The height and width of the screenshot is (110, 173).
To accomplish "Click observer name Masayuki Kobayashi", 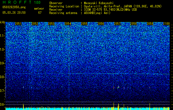I will pos(99,3).
